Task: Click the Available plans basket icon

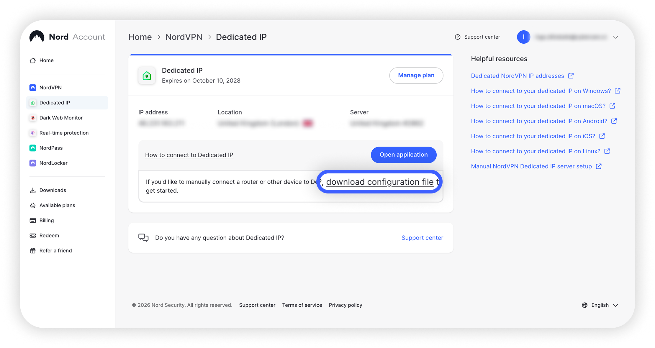Action: click(x=33, y=205)
